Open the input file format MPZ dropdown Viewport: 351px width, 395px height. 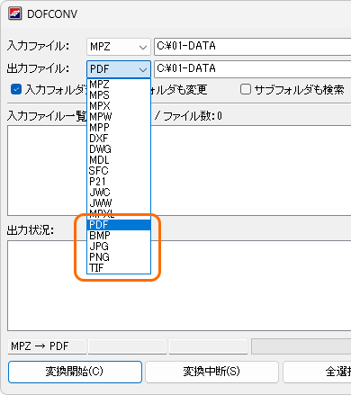point(119,47)
